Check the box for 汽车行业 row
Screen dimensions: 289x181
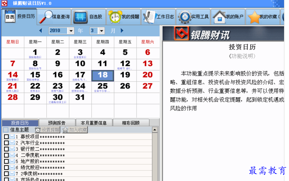(x=6, y=143)
